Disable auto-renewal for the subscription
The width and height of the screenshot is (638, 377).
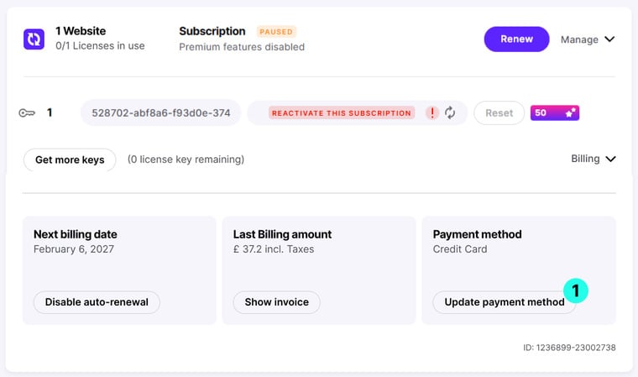click(97, 302)
